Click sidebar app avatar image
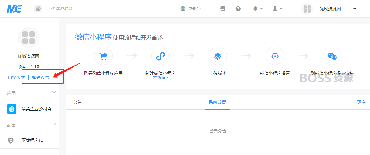370x155 pixels. (29, 38)
